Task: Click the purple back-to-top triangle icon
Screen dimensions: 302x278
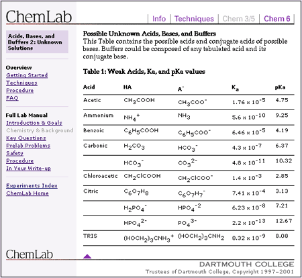Action: (x=87, y=257)
